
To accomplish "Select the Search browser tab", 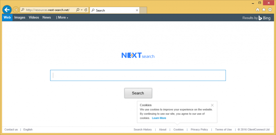I will [115, 10].
